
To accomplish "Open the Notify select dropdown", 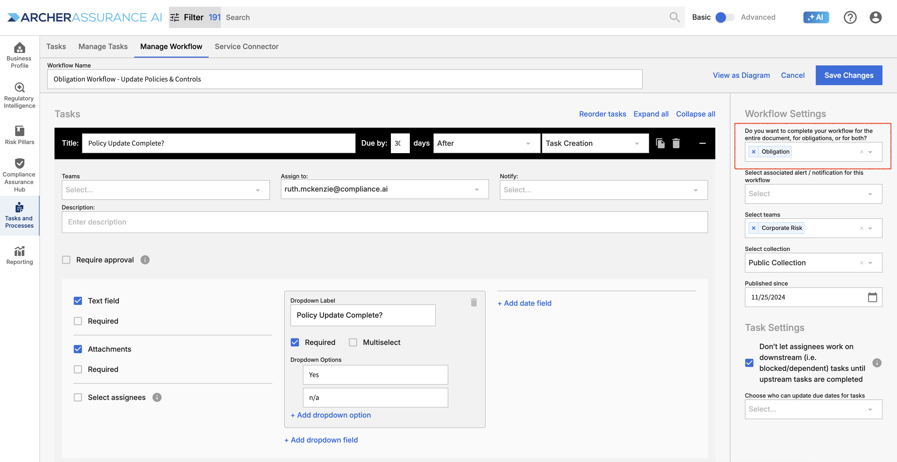I will pos(603,190).
